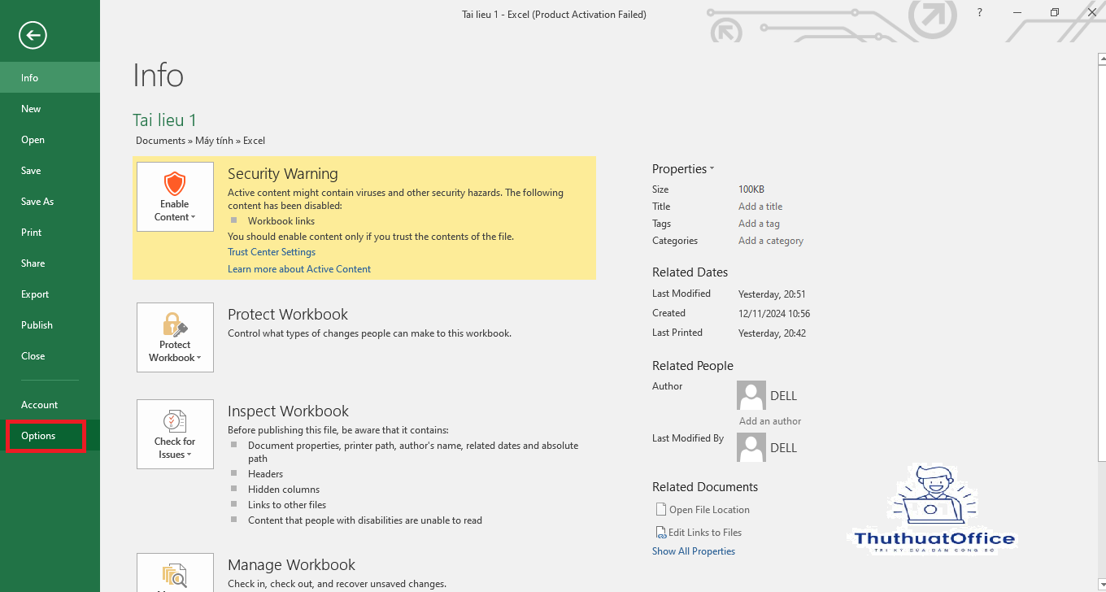
Task: Click Edit Links to Files link
Action: point(705,533)
